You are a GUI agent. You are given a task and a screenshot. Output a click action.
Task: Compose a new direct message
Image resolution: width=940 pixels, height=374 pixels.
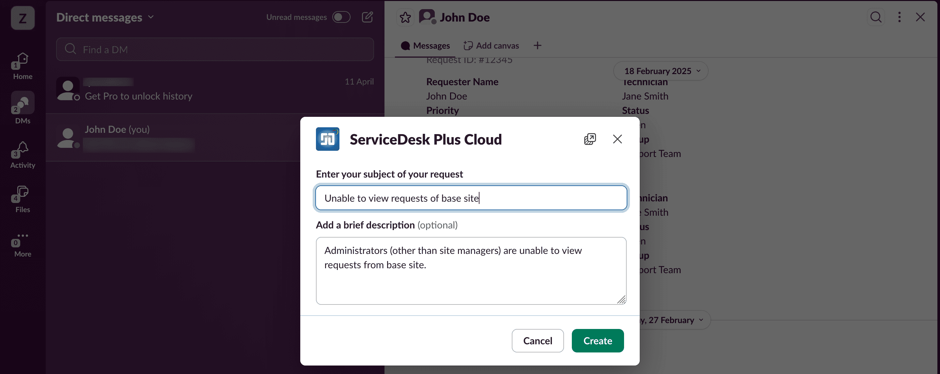367,17
